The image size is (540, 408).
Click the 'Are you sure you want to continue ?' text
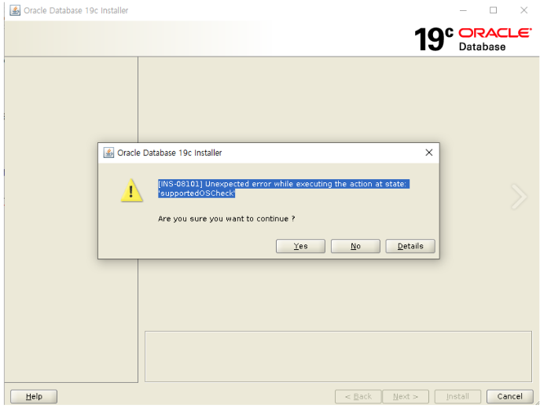pyautogui.click(x=226, y=219)
